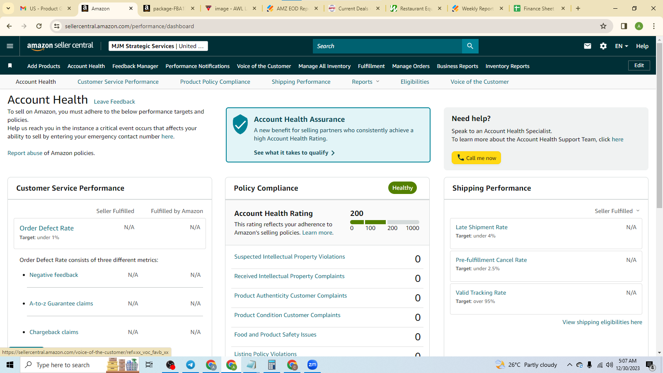
Task: Open the Chrome side panel icon
Action: [x=624, y=26]
